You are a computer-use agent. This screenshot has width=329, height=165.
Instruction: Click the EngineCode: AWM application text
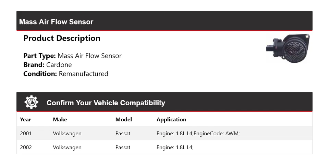216,133
